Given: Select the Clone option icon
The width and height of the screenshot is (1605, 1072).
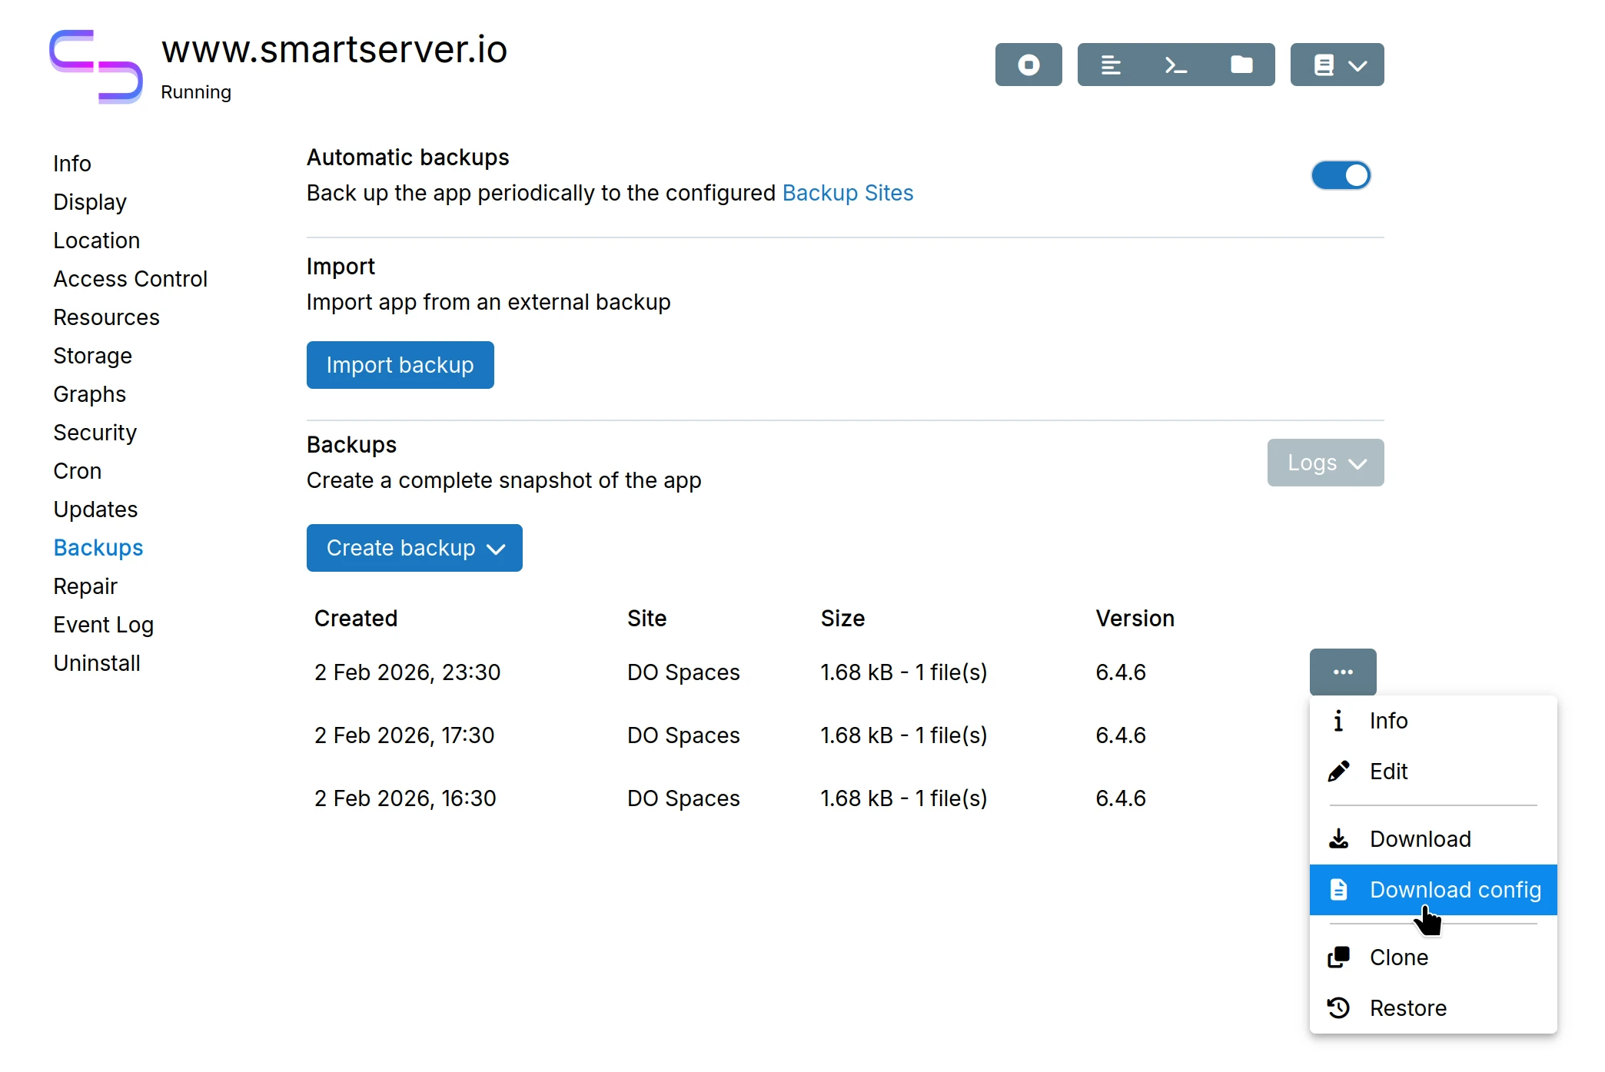Looking at the screenshot, I should tap(1339, 957).
